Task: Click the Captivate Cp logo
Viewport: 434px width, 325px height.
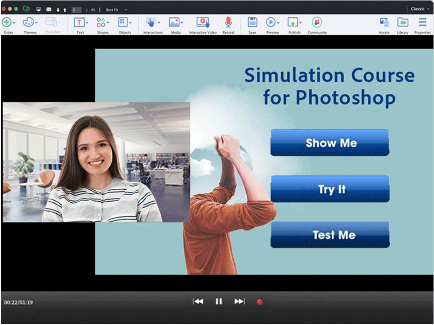Action: [26, 9]
